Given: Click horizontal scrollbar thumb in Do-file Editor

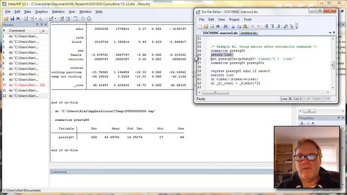Looking at the screenshot, I should [215, 93].
